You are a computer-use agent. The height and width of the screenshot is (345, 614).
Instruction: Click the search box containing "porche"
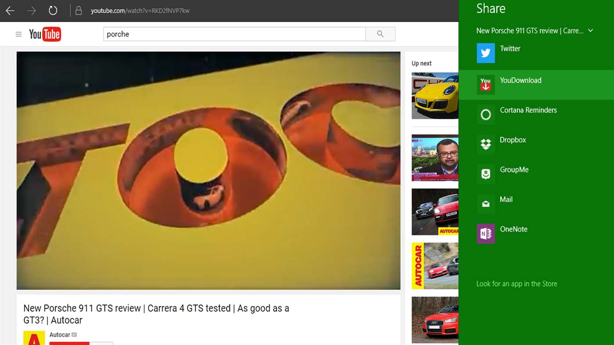(234, 34)
